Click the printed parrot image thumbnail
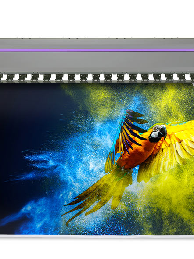 point(97,159)
